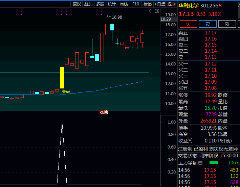240x187 pixels.
Task: Select 卖三 price 17.15
Action: click(x=211, y=45)
